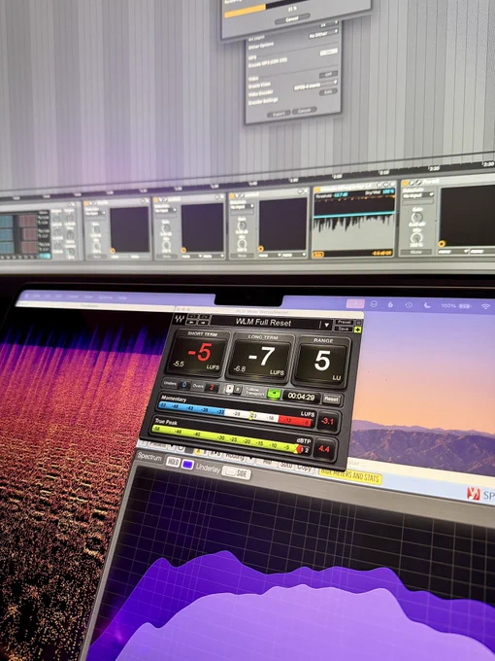Click the Limiter Threshold value field

pyautogui.click(x=338, y=194)
